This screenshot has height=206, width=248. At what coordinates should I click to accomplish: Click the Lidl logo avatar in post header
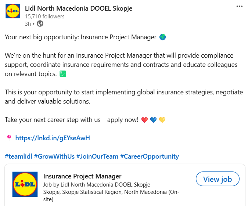(13, 11)
